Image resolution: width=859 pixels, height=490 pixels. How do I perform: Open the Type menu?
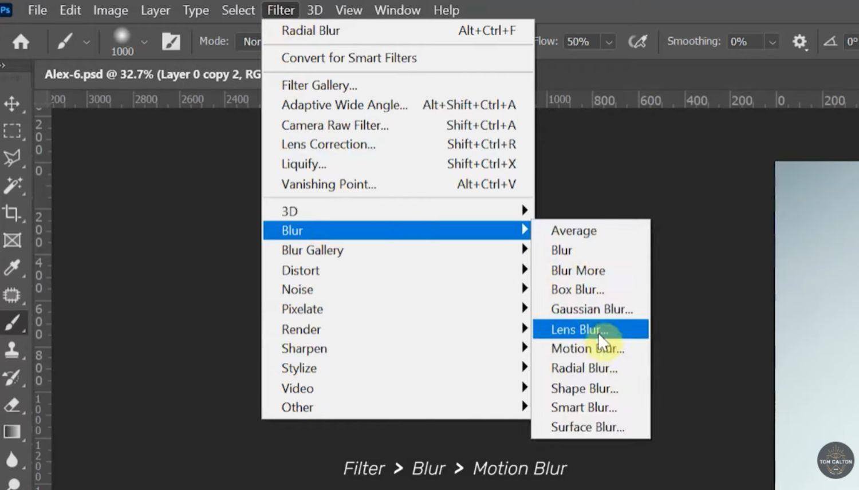196,10
